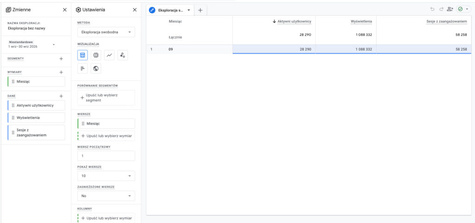This screenshot has width=475, height=223.
Task: Grab the Aktywni użytkownicy drag handle
Action: click(13, 105)
